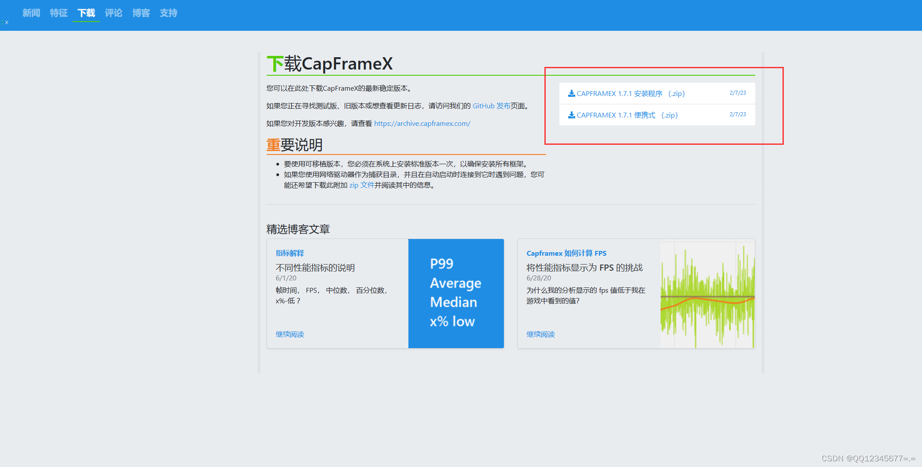922x467 pixels.
Task: Click 继续阅读 under 不同性能指标的说明
Action: point(290,335)
